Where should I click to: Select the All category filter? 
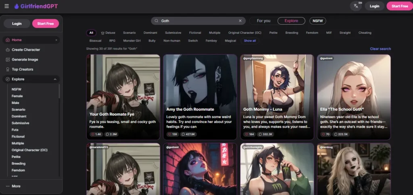(91, 33)
